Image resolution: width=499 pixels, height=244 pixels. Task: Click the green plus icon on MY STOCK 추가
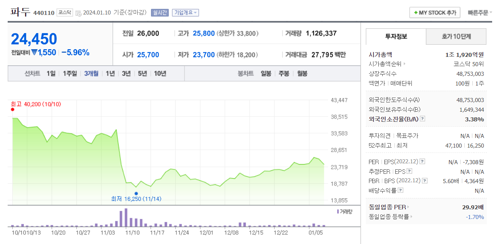pyautogui.click(x=416, y=13)
